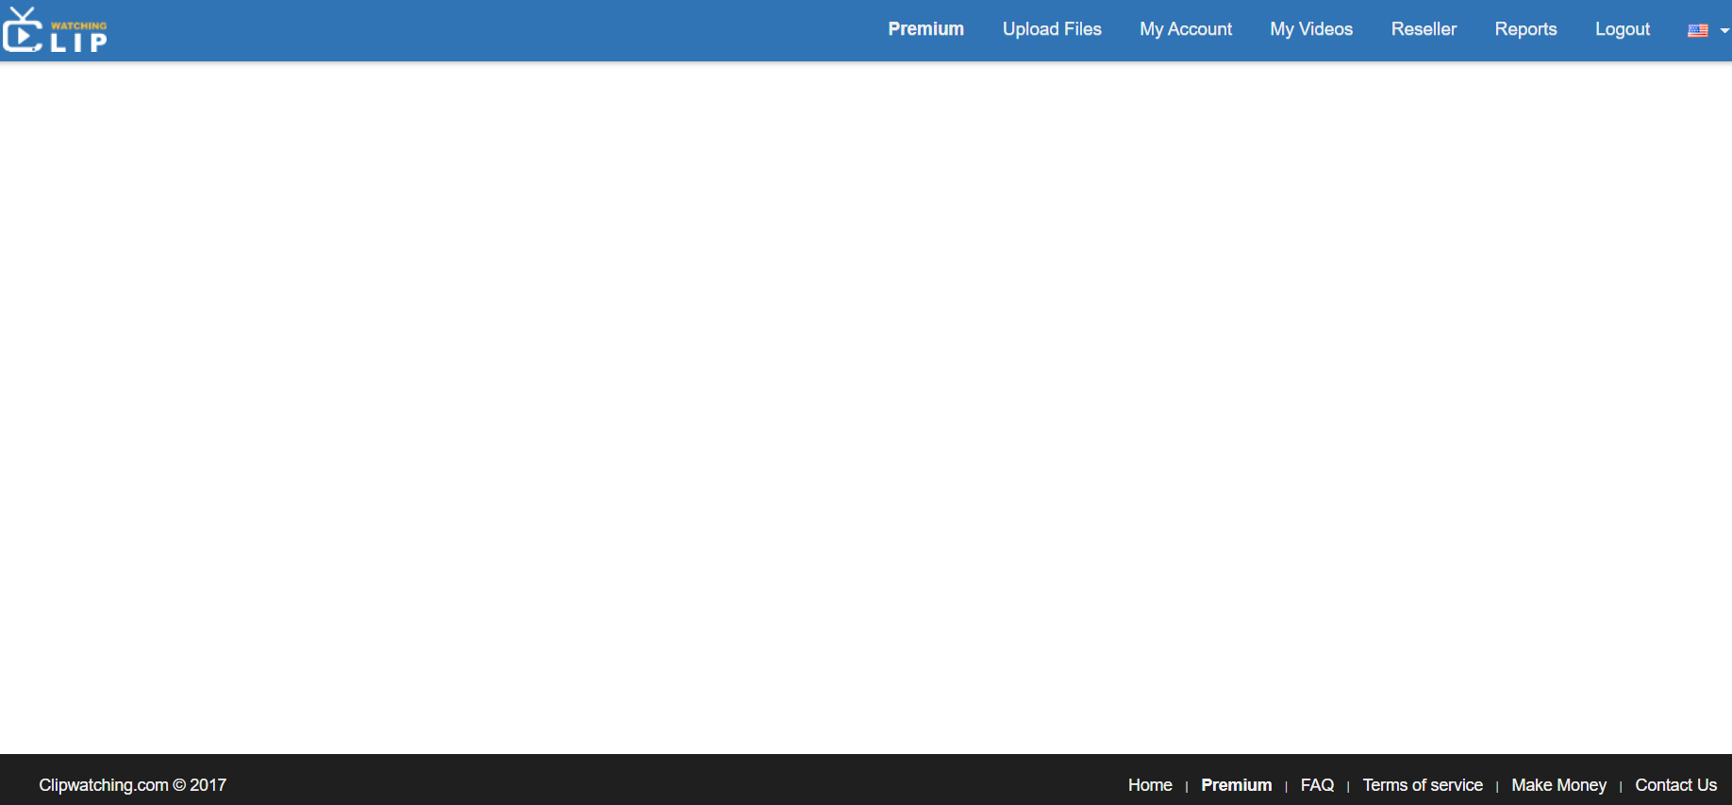Open the Reseller page
1732x805 pixels.
coord(1424,29)
